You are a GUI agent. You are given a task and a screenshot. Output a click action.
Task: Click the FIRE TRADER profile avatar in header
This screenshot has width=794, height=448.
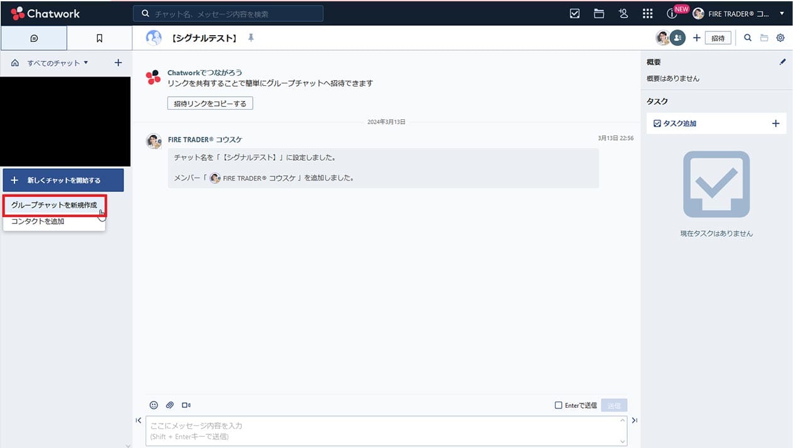click(698, 13)
